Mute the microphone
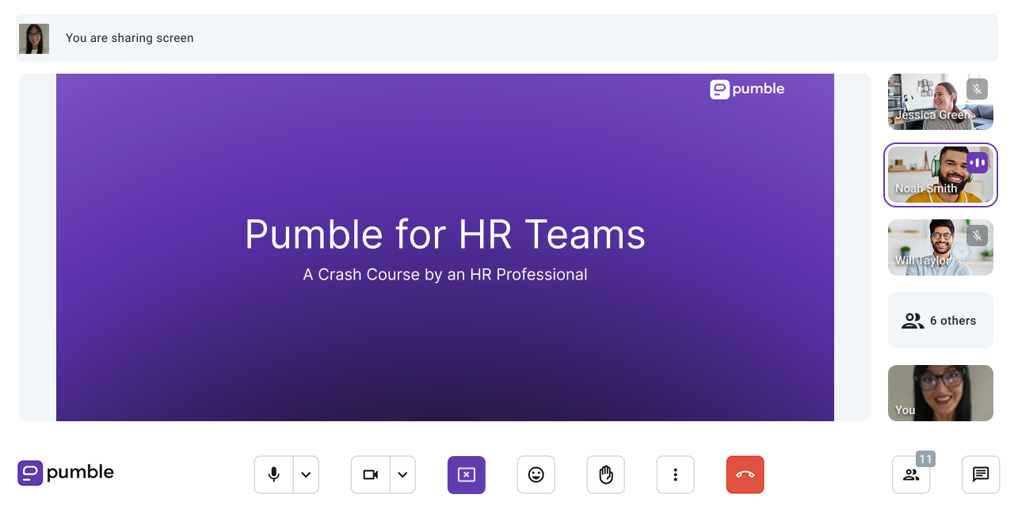The width and height of the screenshot is (1014, 521). click(x=274, y=475)
